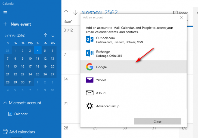
Task: Click the Today calendar icon
Action: click(x=175, y=12)
